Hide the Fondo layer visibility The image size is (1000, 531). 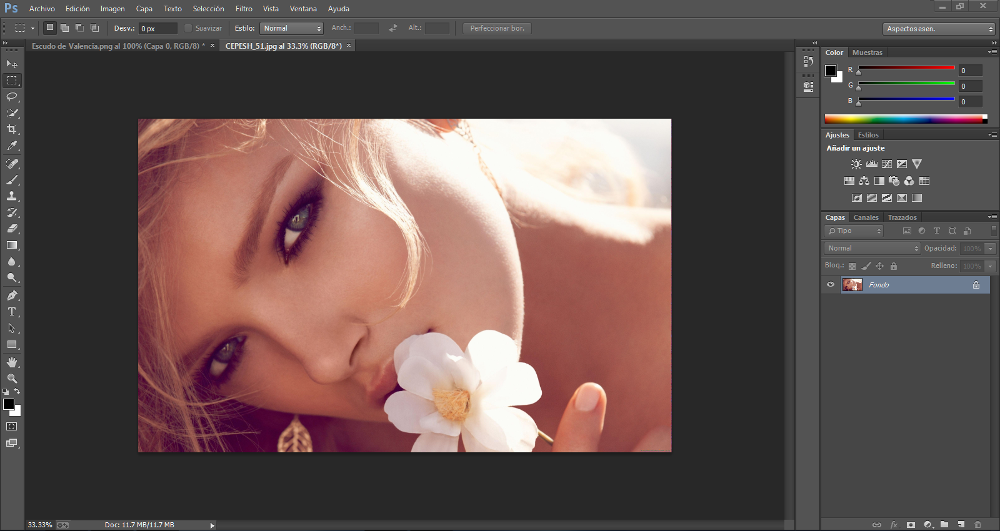[x=831, y=285]
